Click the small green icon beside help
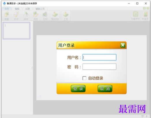151x118 pixels. (x=144, y=8)
